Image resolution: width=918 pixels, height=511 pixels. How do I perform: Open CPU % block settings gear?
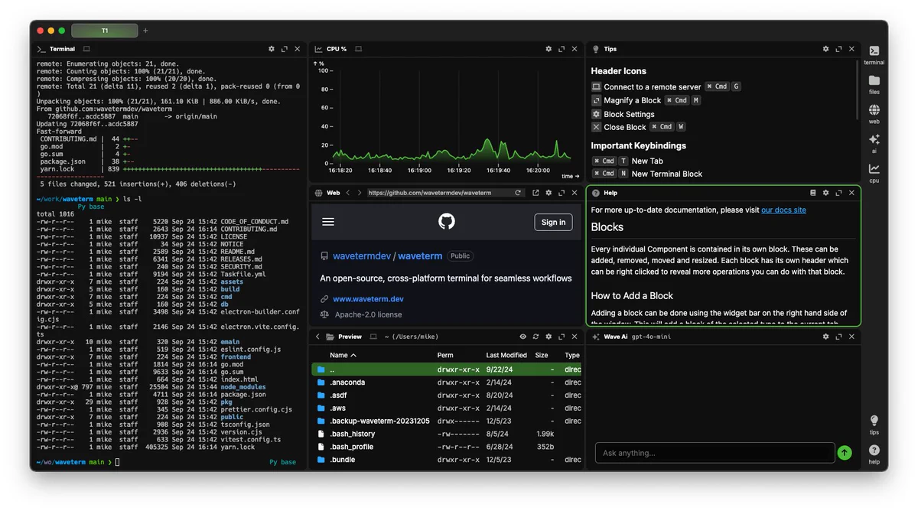tap(549, 49)
